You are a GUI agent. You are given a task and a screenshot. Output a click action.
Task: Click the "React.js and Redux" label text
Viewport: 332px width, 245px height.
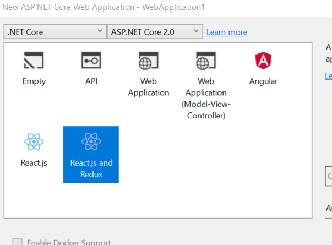[x=91, y=168]
